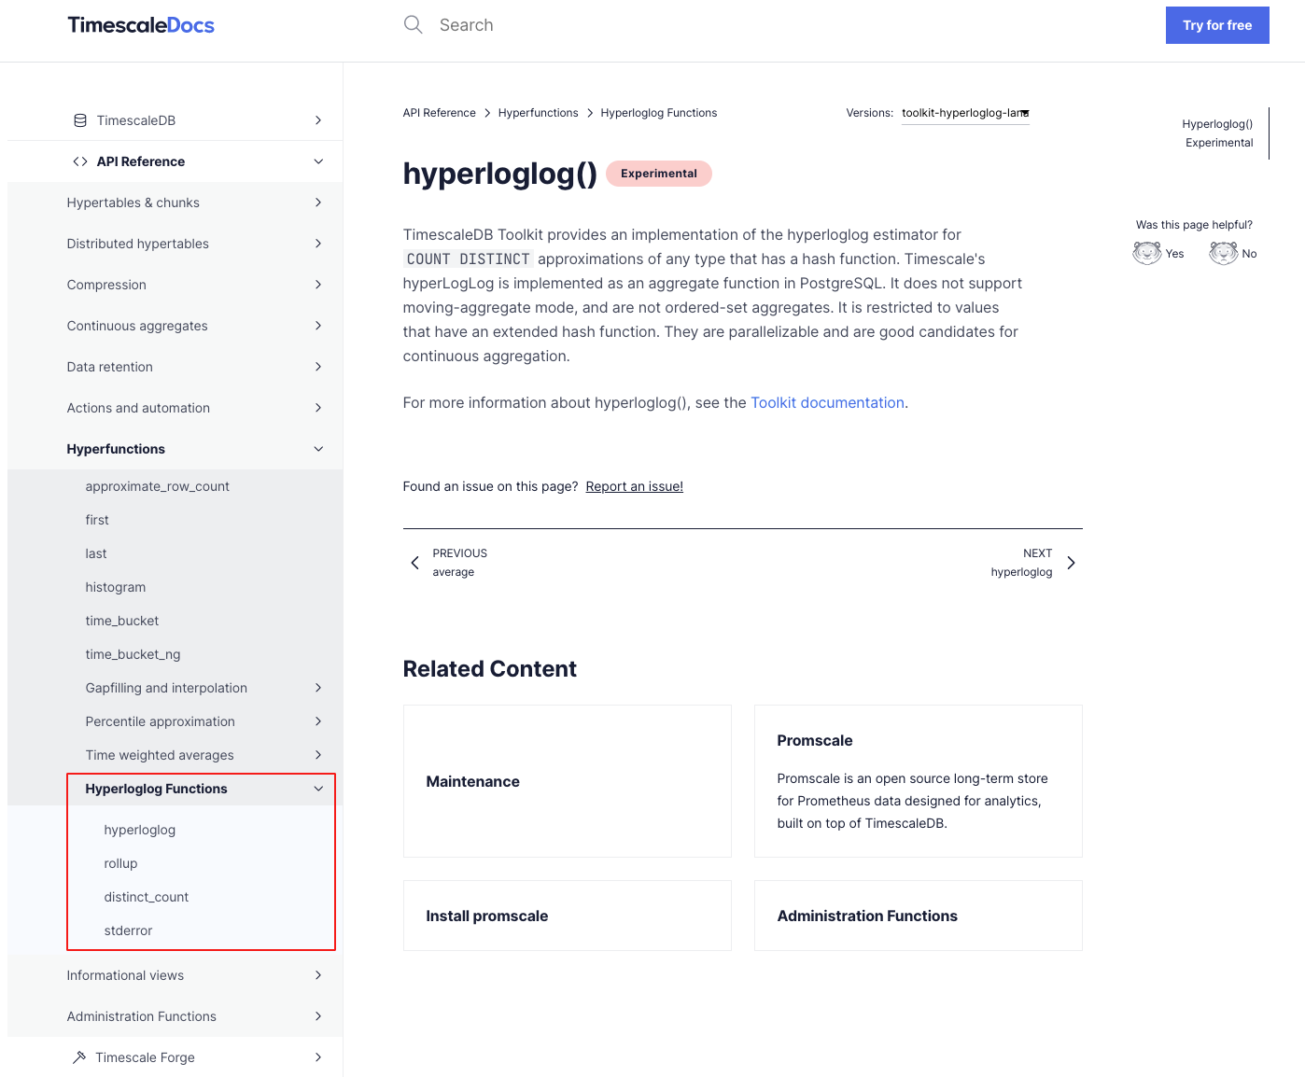Click Report an issue link
This screenshot has height=1077, width=1305.
pyautogui.click(x=634, y=486)
